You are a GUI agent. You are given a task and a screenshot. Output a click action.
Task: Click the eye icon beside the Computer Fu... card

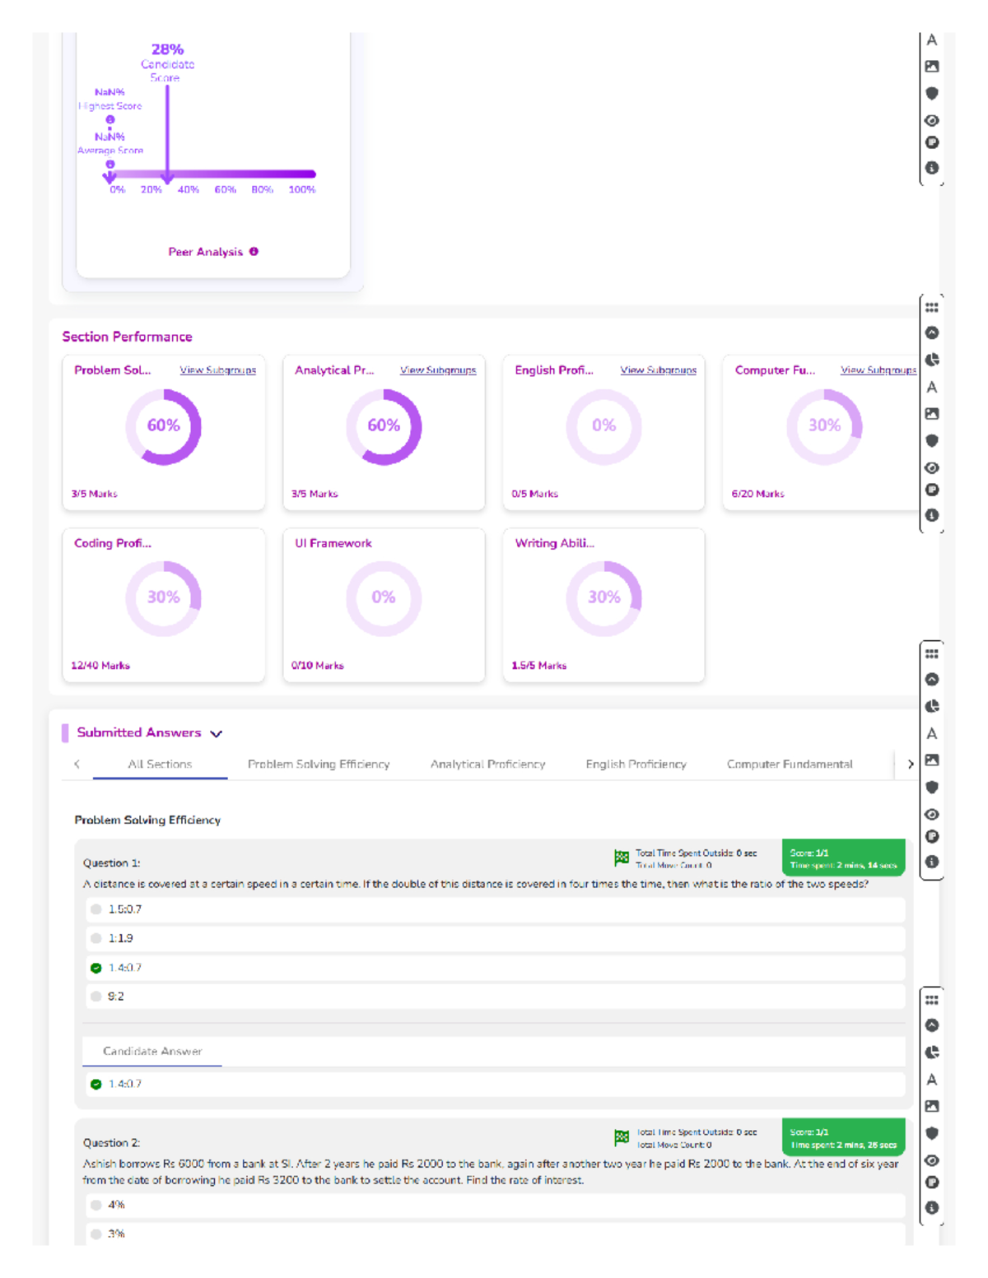click(x=932, y=467)
